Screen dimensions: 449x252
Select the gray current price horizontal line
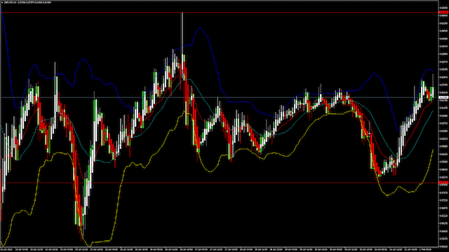click(x=219, y=98)
